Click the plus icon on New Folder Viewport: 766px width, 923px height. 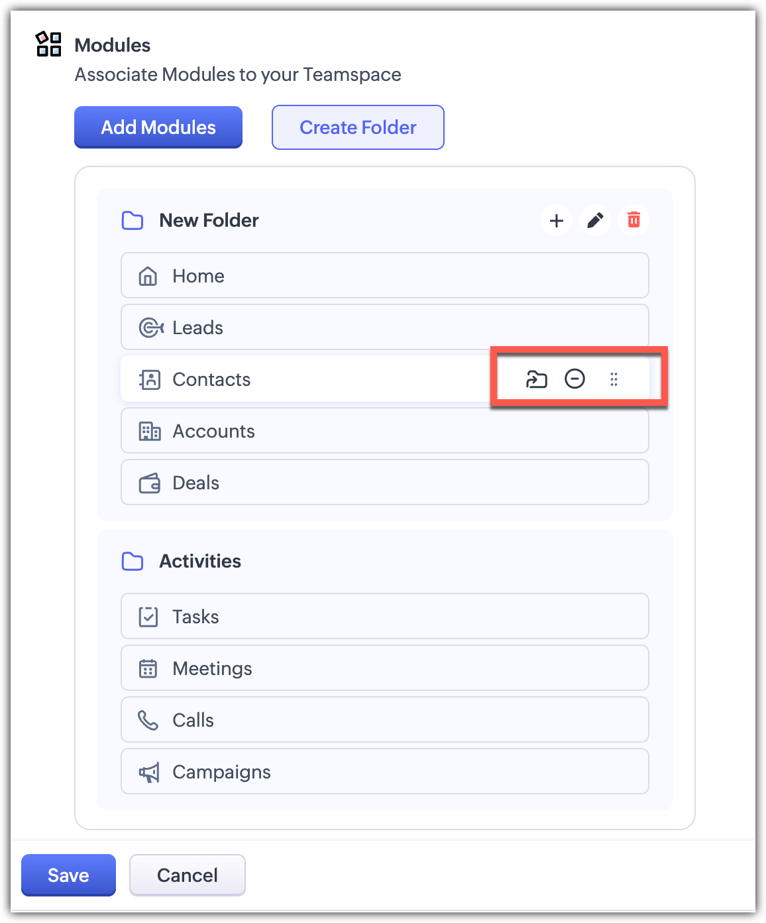(x=557, y=220)
